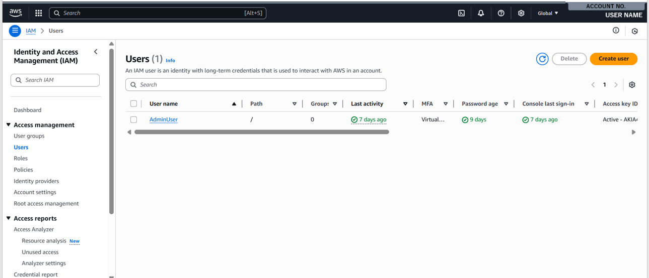Select the AdminUser row checkbox
649x278 pixels.
(x=133, y=119)
